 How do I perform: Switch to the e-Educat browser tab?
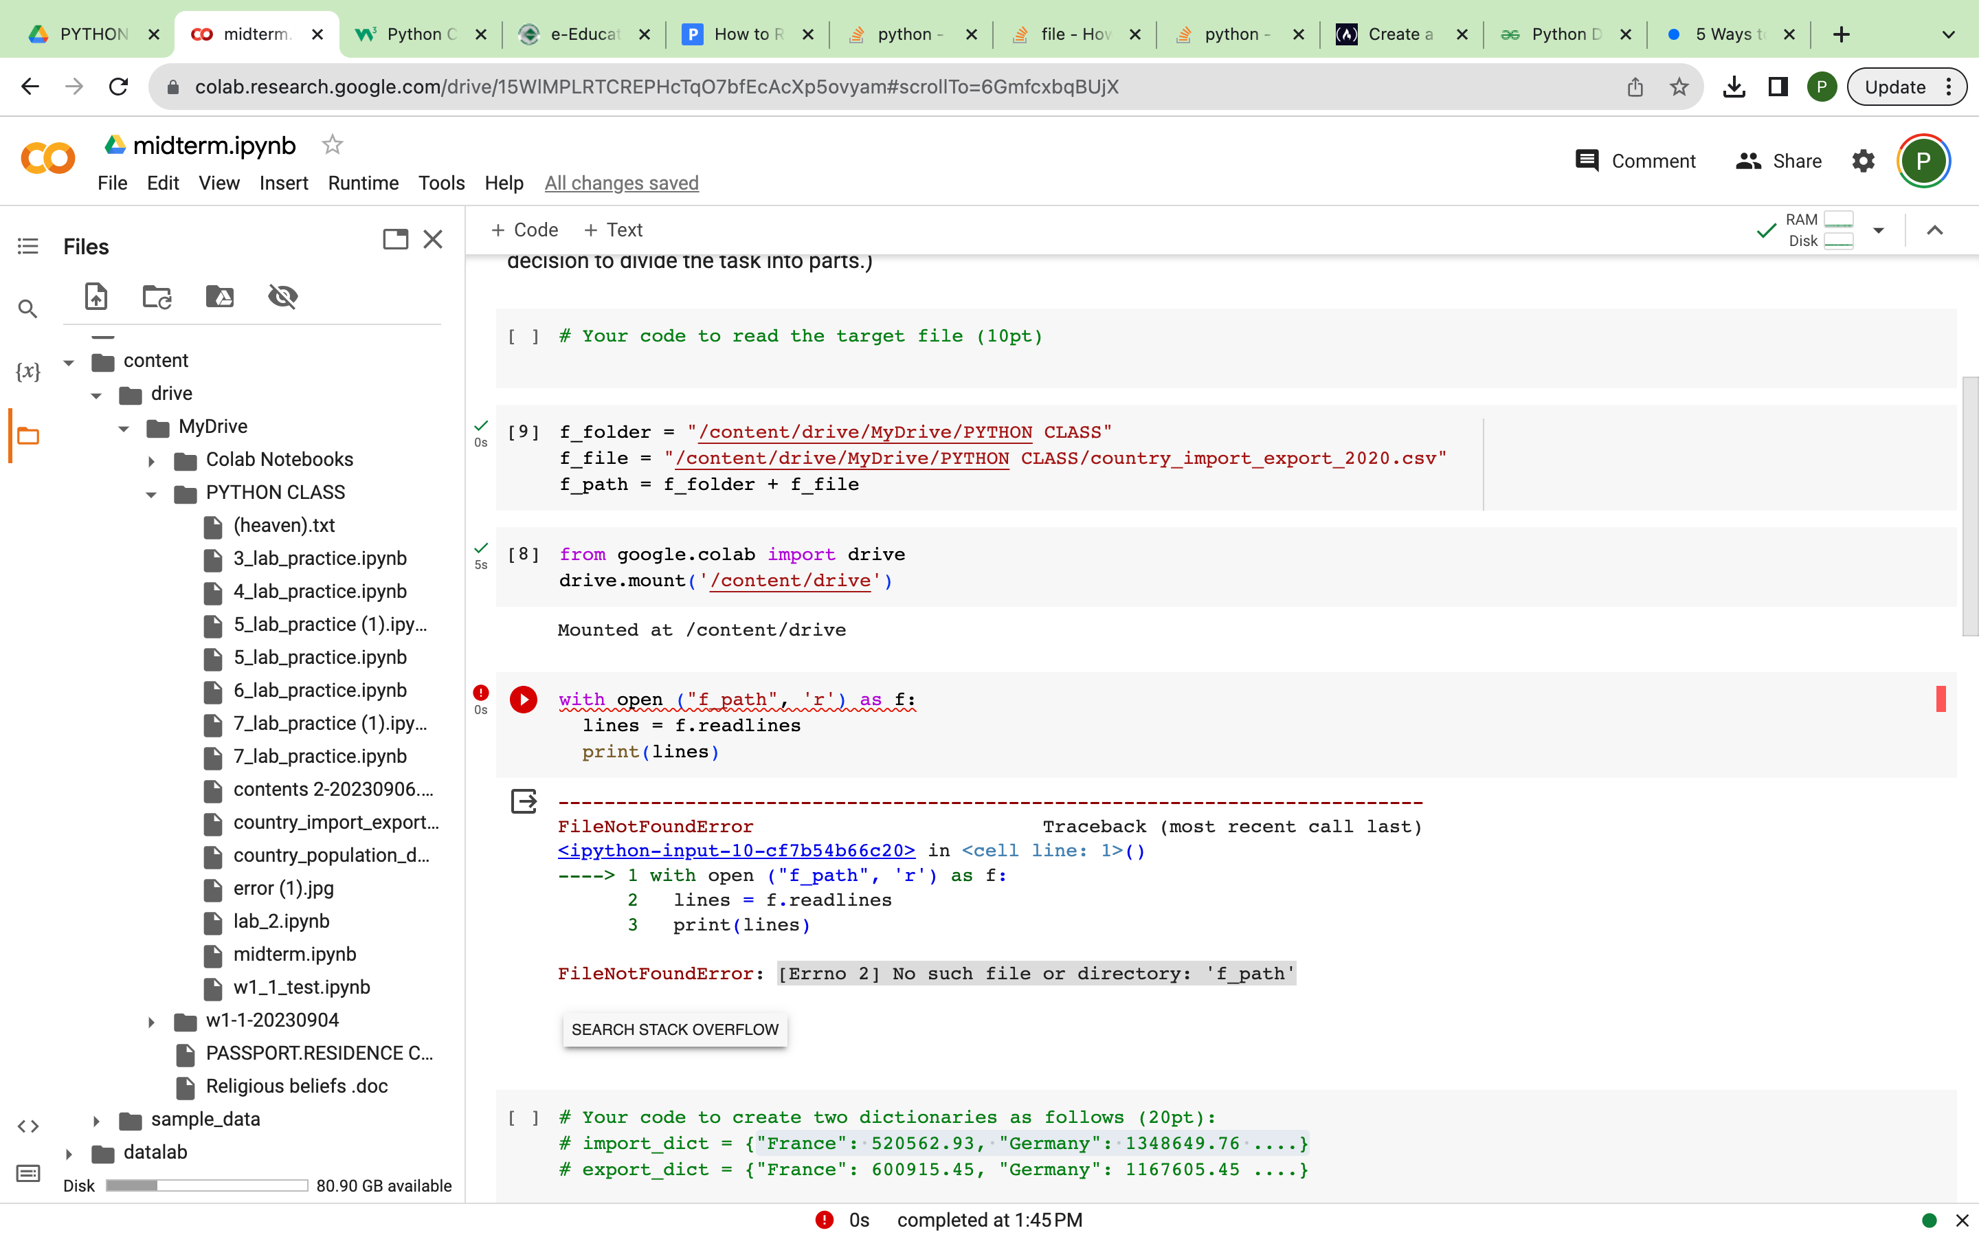tap(582, 34)
